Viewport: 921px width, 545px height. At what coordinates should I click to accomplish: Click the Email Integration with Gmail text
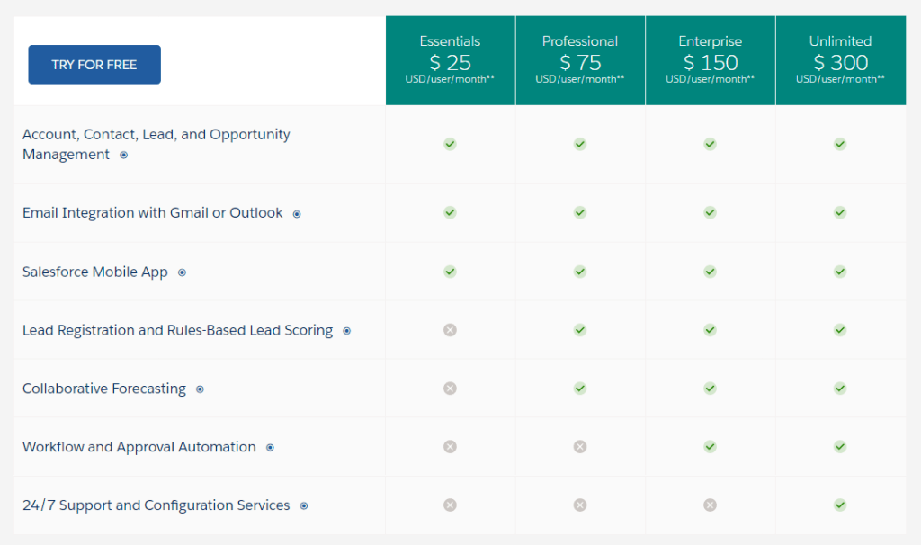(152, 213)
